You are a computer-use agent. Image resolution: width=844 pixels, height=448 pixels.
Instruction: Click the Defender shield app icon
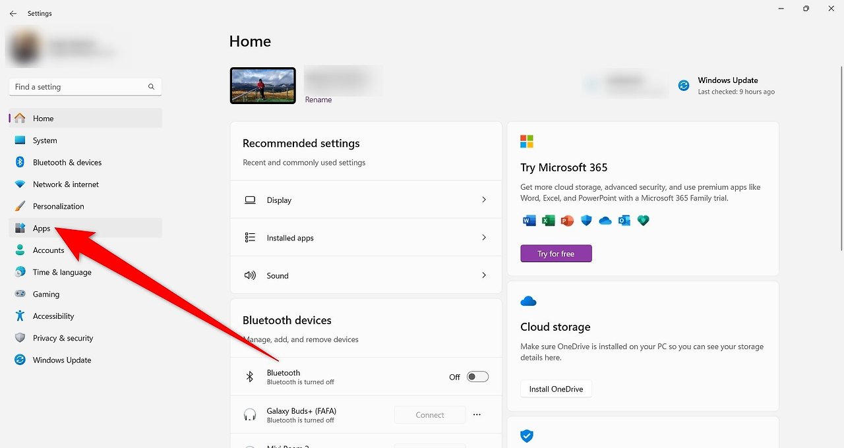[586, 221]
